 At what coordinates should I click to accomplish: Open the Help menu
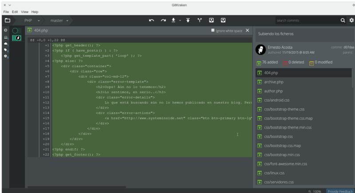[35, 12]
